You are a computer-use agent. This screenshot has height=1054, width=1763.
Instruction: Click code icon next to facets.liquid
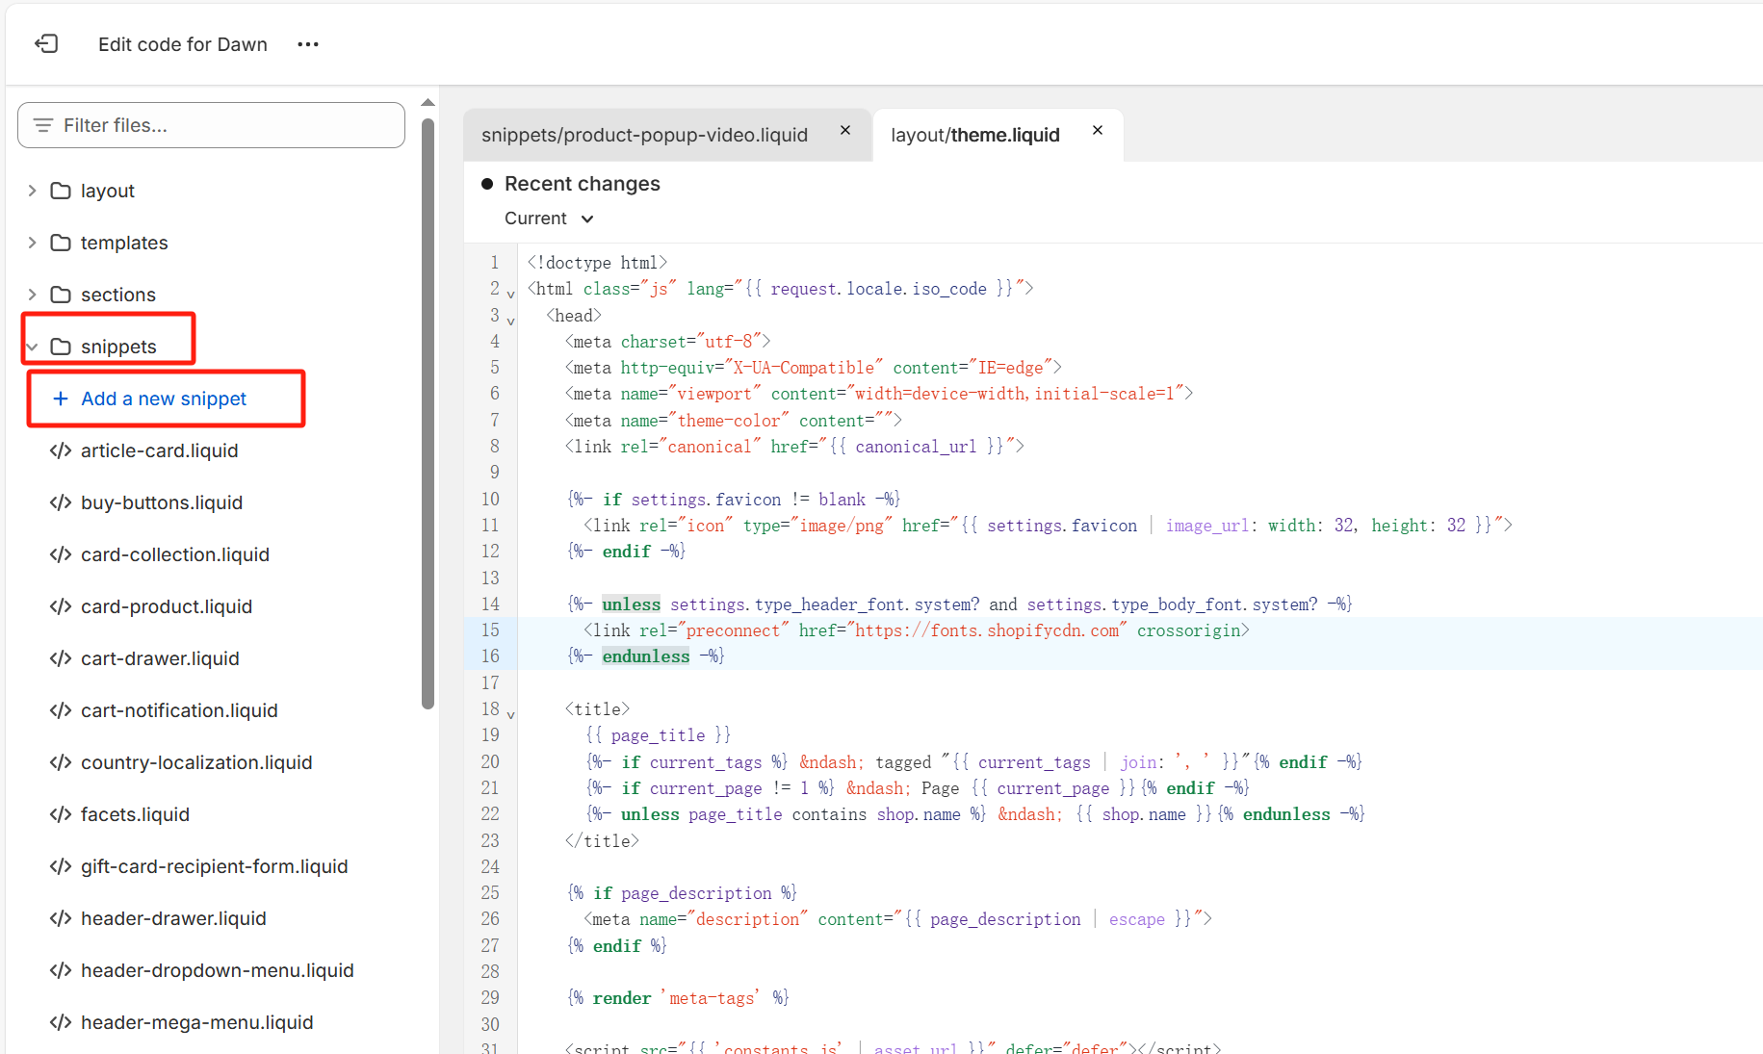[x=61, y=814]
